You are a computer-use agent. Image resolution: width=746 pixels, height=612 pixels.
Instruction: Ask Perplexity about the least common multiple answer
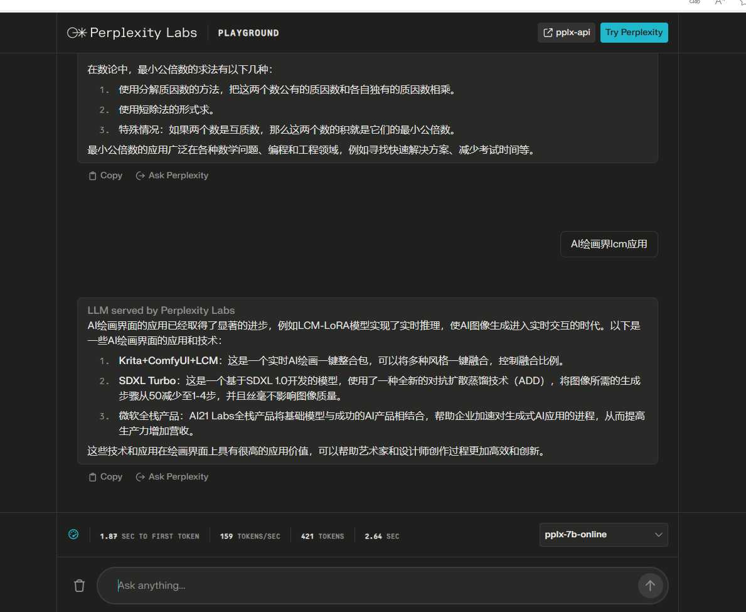tap(173, 176)
